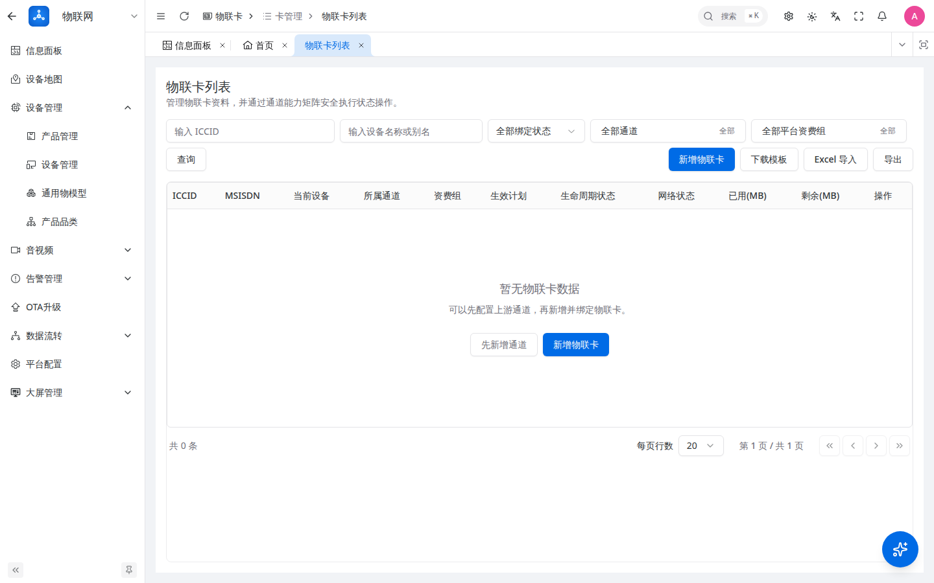Close the 信息面板 tab
Image resolution: width=934 pixels, height=583 pixels.
click(222, 45)
